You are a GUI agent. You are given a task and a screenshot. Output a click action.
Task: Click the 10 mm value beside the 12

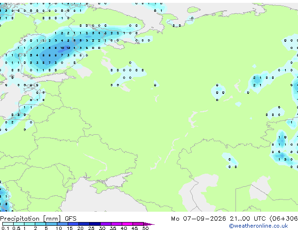coord(62,48)
